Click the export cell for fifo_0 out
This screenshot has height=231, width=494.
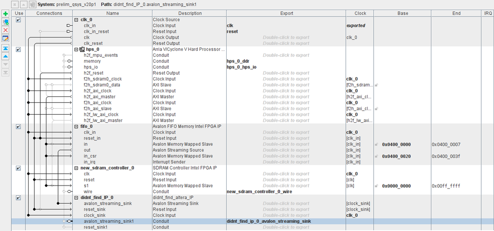click(286, 150)
